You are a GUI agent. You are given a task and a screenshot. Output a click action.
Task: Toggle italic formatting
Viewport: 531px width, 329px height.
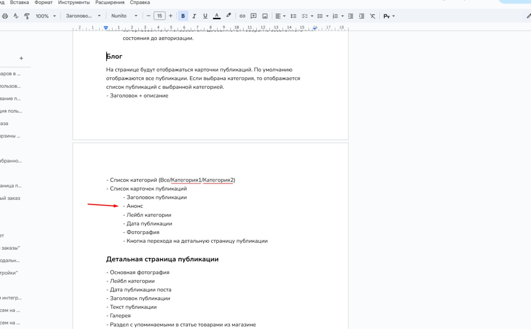point(194,16)
